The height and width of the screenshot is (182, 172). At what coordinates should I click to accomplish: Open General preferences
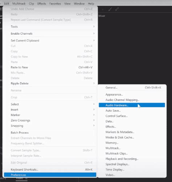132,88
